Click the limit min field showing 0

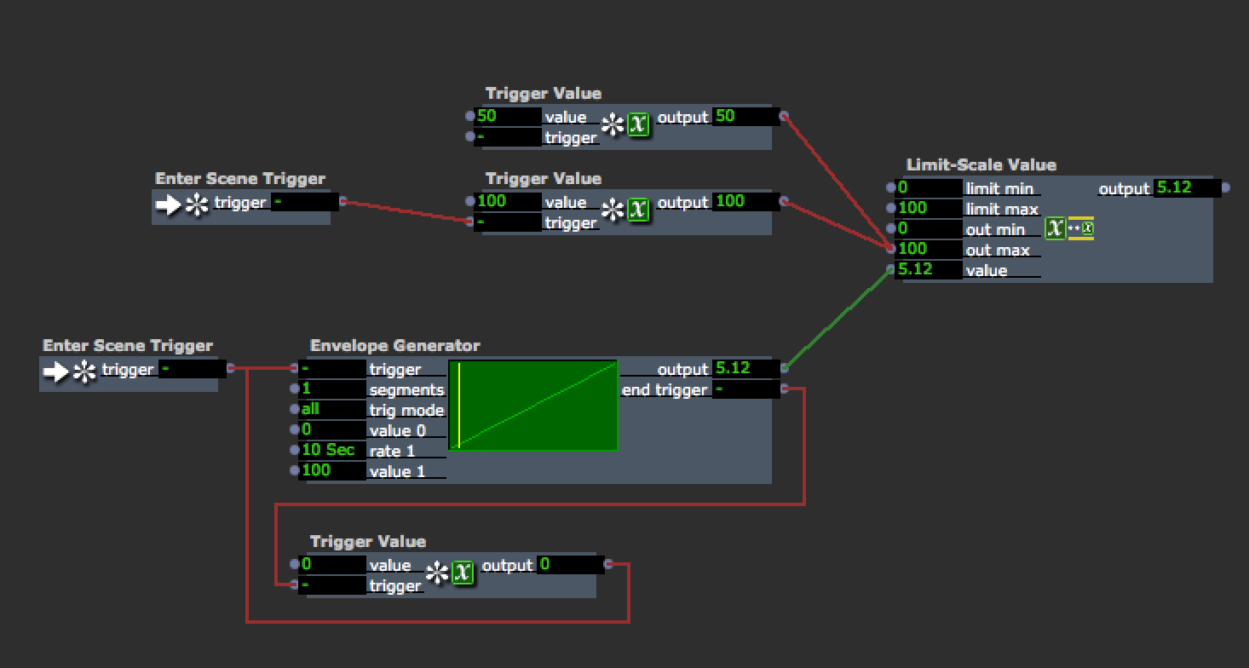929,187
